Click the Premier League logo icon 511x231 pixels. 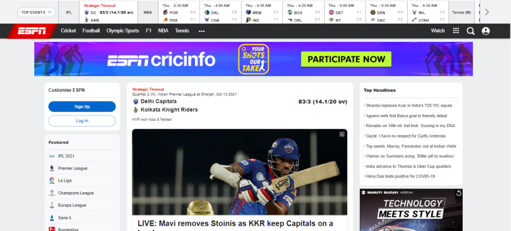click(x=52, y=168)
